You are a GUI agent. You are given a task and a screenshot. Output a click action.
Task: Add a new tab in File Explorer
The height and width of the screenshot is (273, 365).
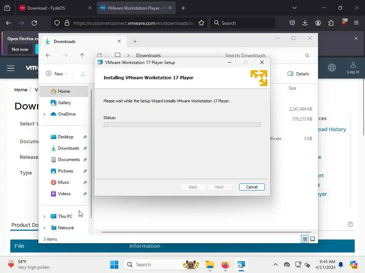click(135, 41)
